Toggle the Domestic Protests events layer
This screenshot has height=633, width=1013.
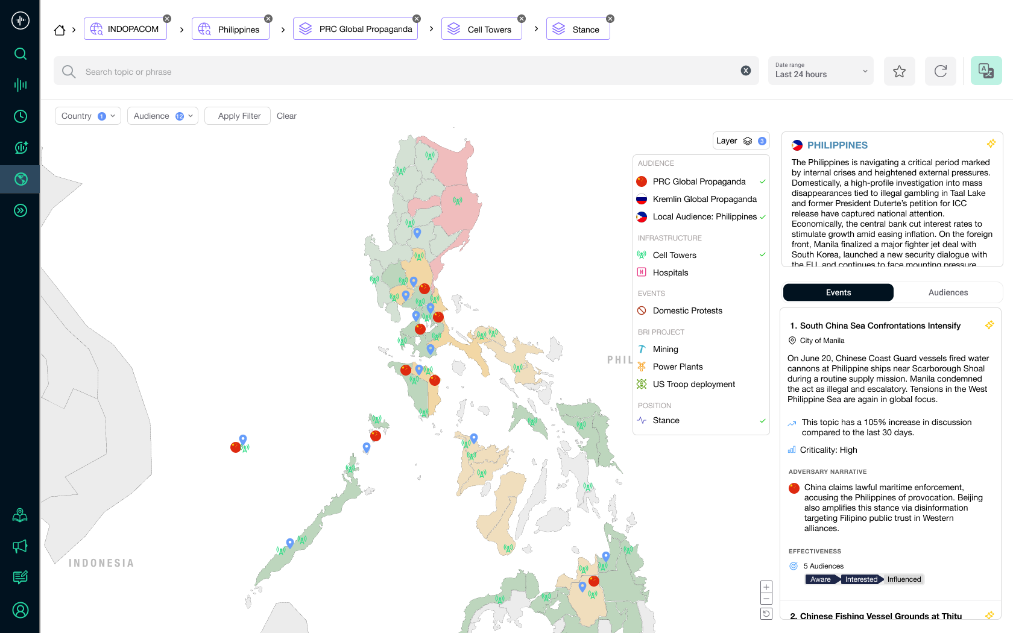pos(687,310)
